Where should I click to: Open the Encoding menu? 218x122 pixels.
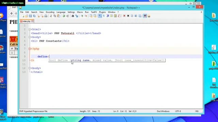pyautogui.click(x=50, y=12)
